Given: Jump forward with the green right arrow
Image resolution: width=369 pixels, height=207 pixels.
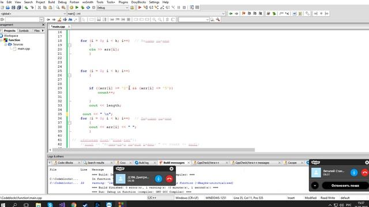Looking at the screenshot, I should [236, 14].
